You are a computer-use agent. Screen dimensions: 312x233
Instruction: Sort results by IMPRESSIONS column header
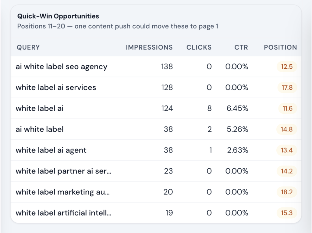(x=149, y=47)
